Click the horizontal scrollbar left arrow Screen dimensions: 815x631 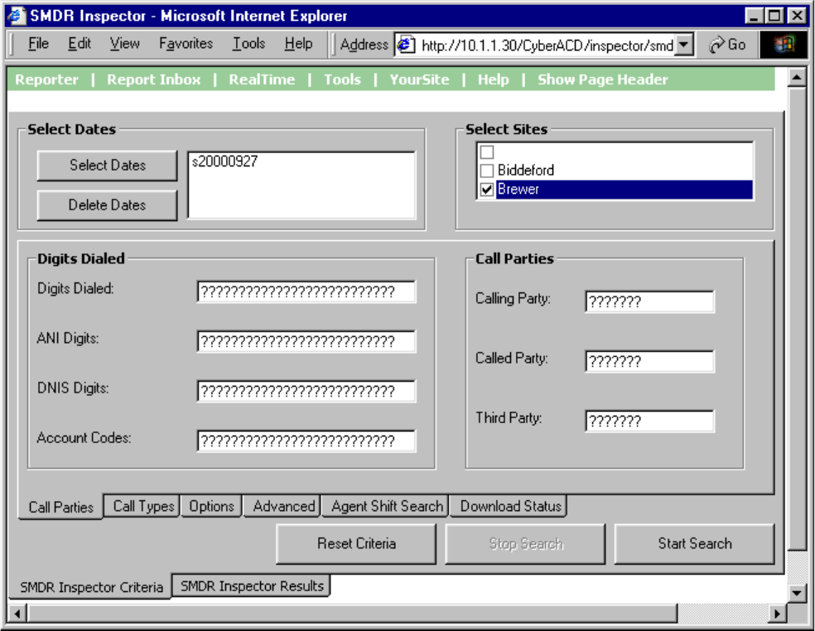[x=17, y=614]
